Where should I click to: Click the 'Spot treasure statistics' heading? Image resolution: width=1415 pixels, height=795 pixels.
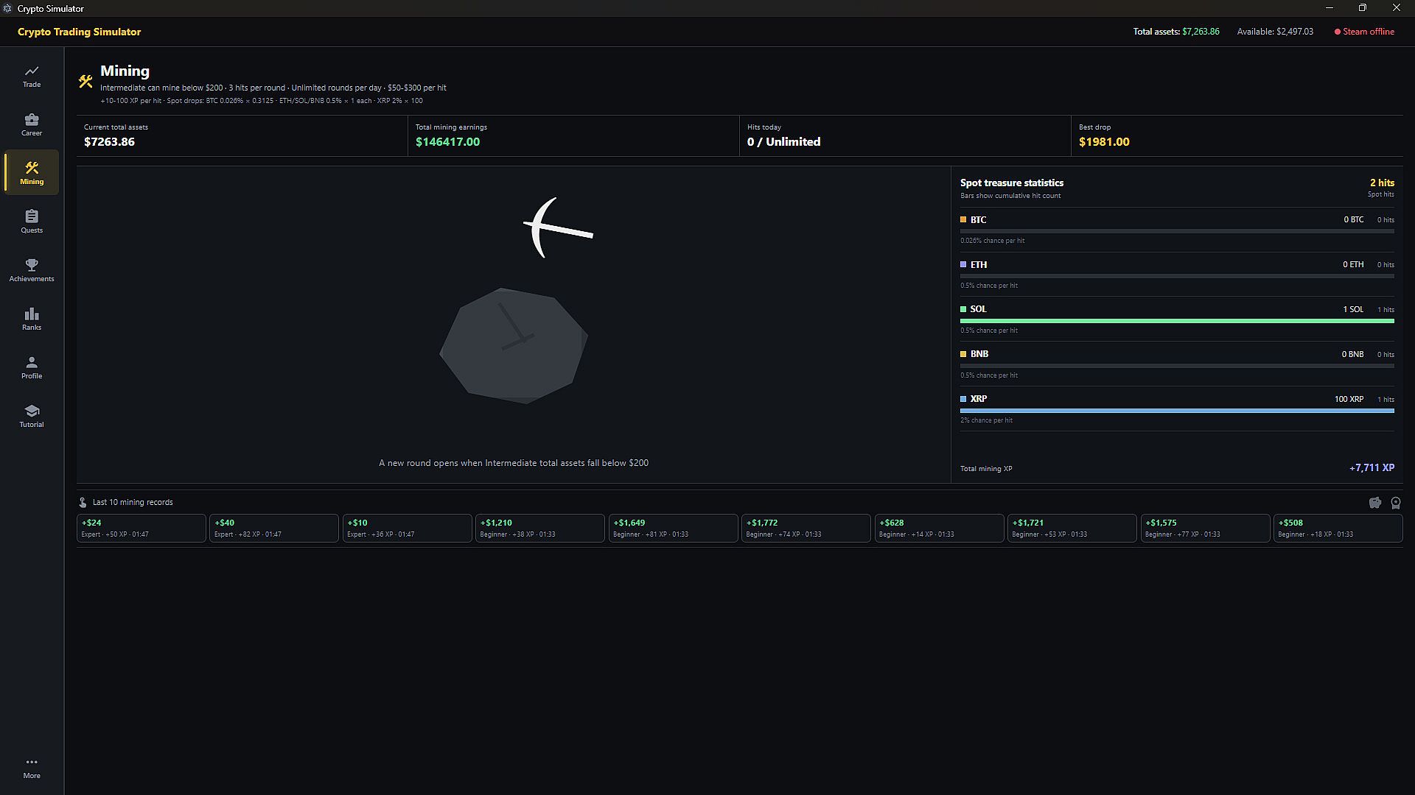(1012, 183)
